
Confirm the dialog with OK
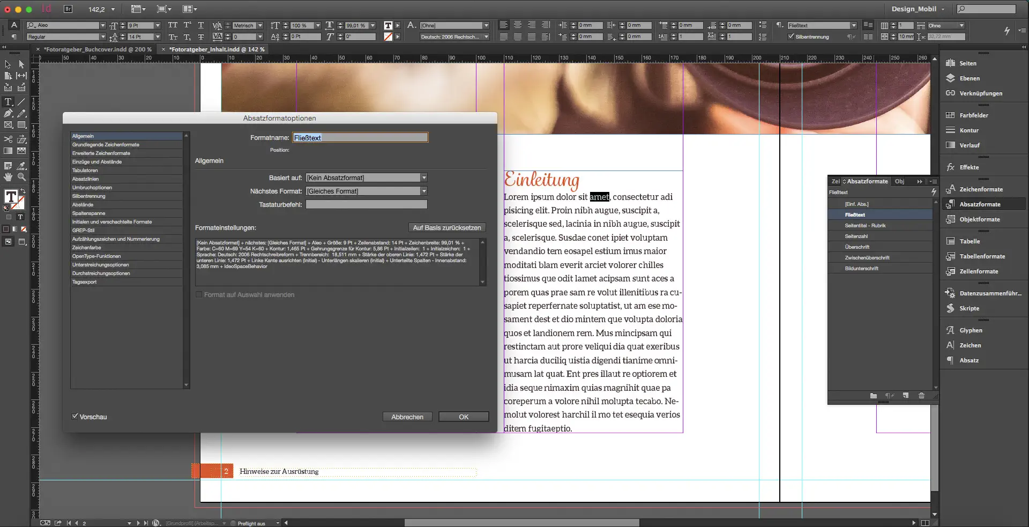(x=463, y=417)
